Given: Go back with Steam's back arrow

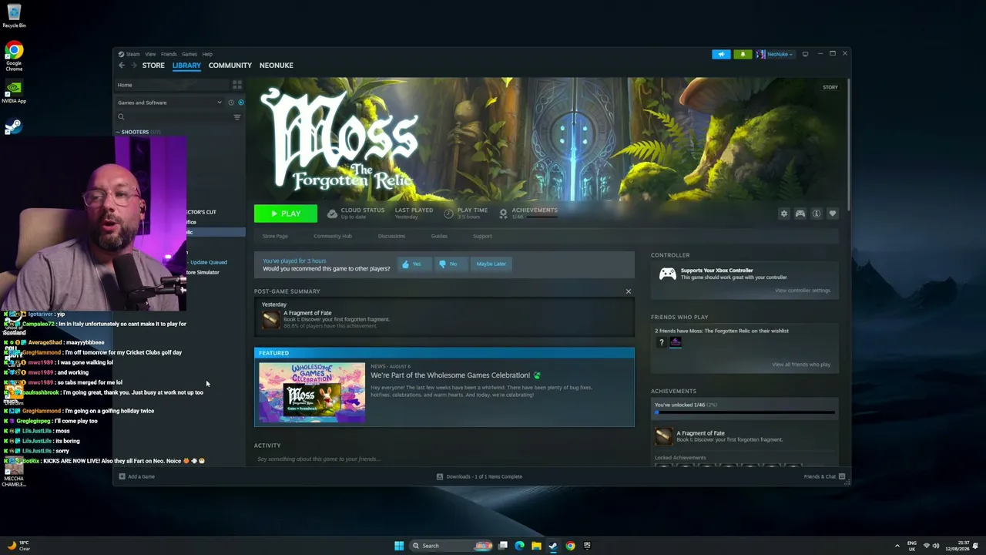Looking at the screenshot, I should 121,66.
